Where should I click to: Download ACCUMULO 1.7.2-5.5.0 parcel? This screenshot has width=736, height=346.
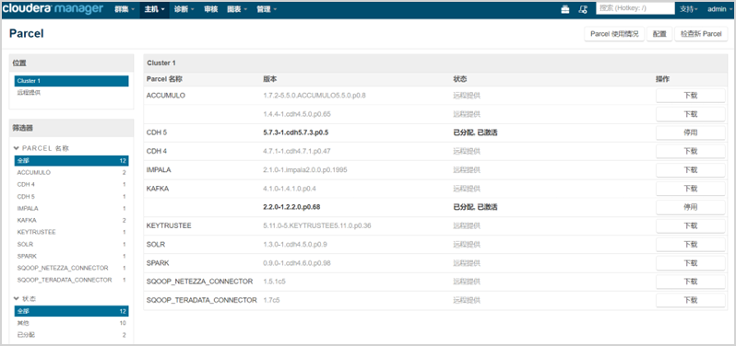coord(690,96)
